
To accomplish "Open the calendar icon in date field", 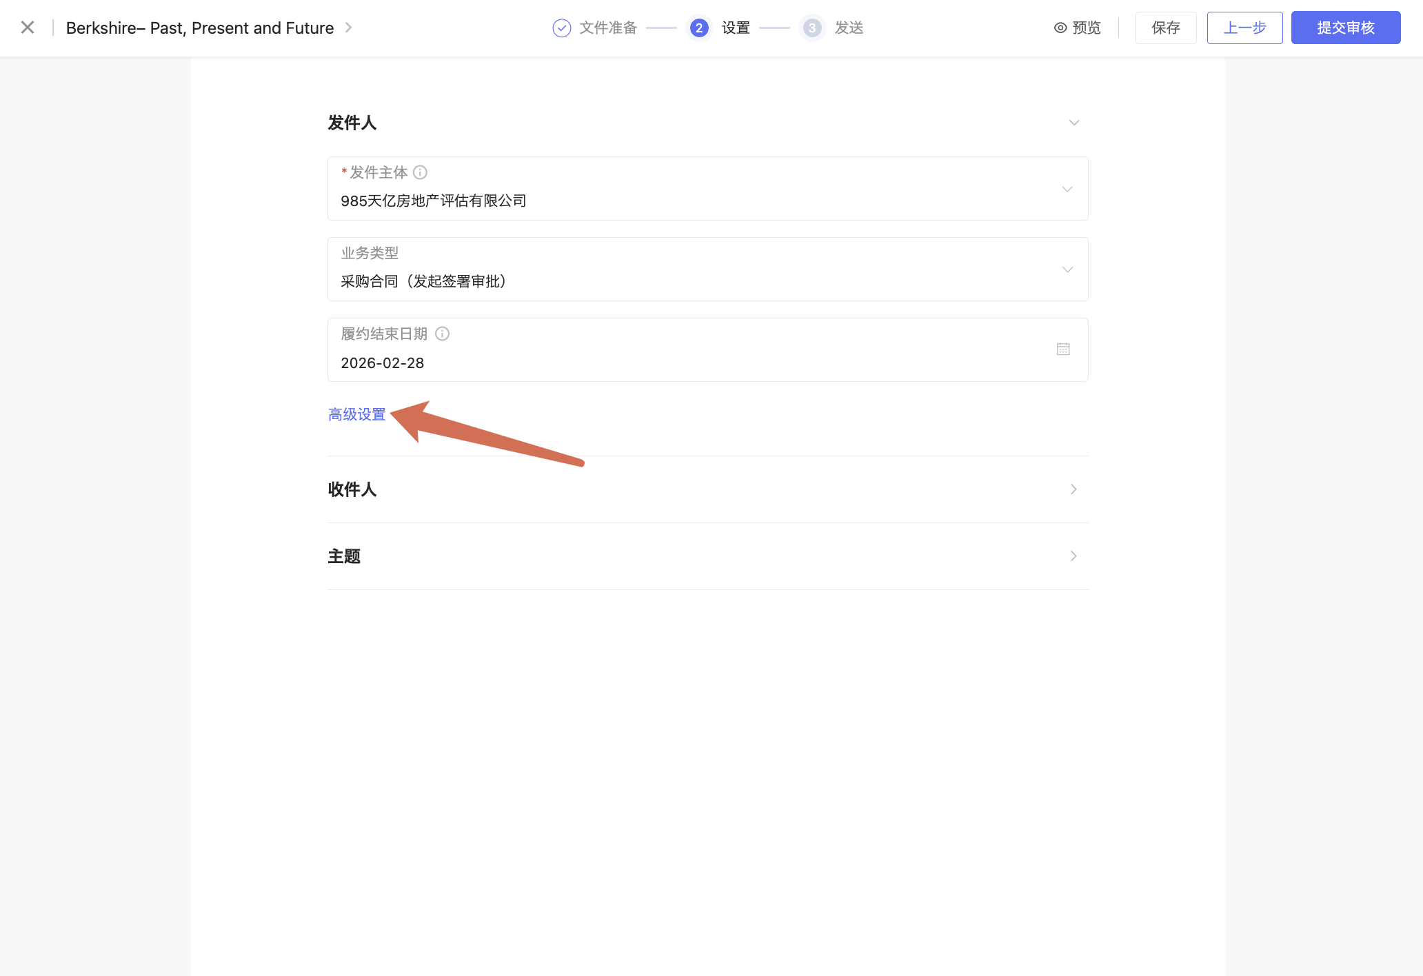I will point(1063,349).
